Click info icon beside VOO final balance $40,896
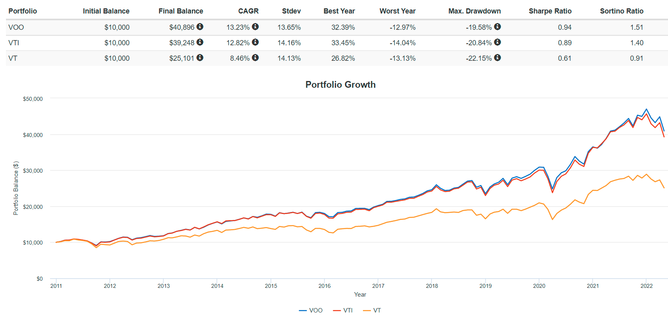The height and width of the screenshot is (320, 668). pyautogui.click(x=200, y=27)
